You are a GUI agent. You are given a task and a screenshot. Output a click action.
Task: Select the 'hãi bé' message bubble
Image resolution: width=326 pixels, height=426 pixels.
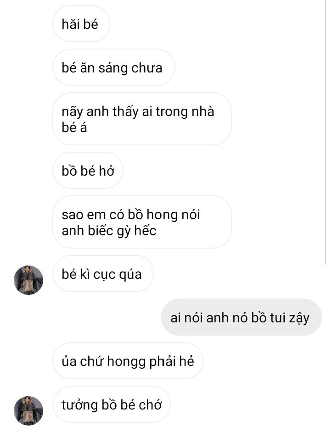[81, 24]
